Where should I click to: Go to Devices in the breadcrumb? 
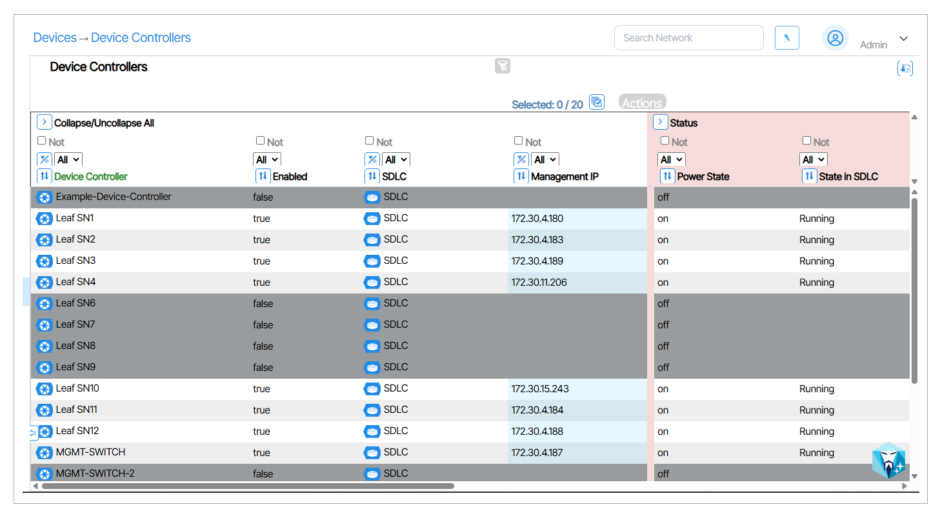click(x=55, y=37)
